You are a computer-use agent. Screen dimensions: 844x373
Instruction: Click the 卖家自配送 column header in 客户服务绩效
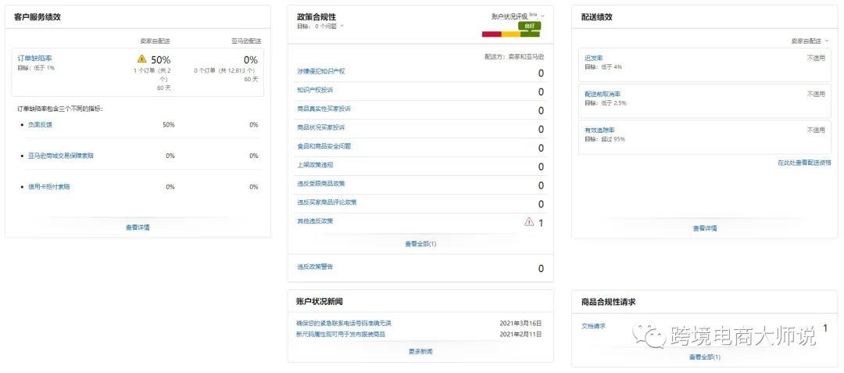point(155,41)
